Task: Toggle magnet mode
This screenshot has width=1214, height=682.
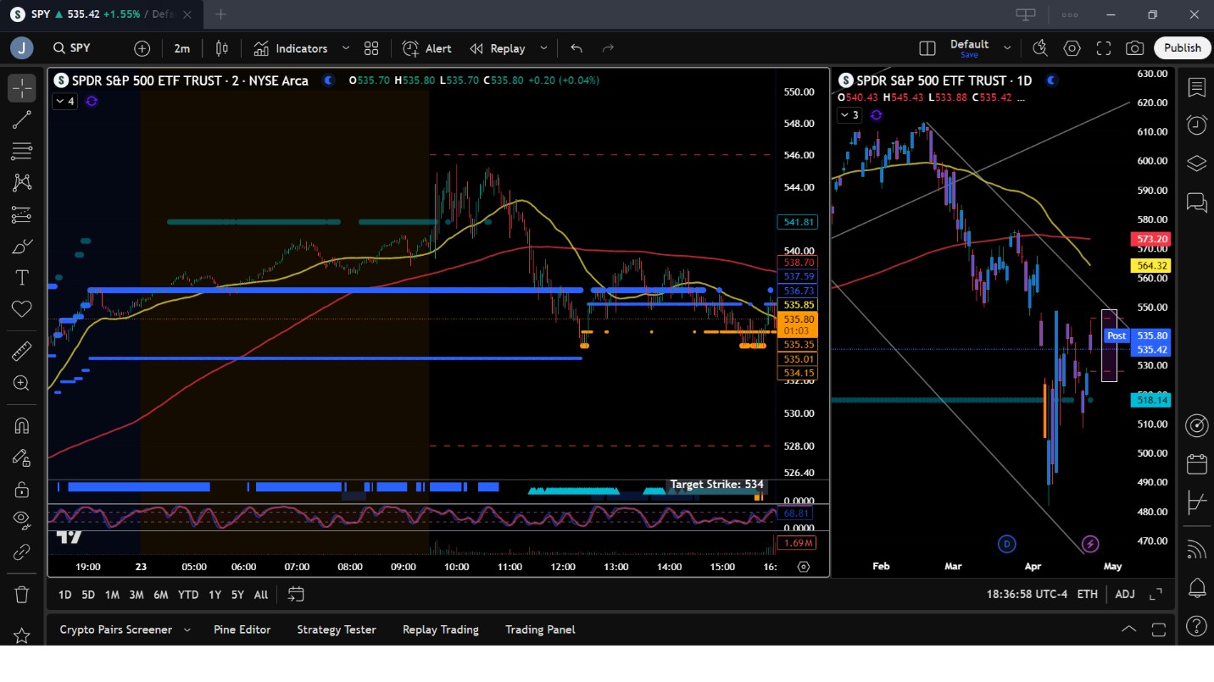Action: click(x=22, y=425)
